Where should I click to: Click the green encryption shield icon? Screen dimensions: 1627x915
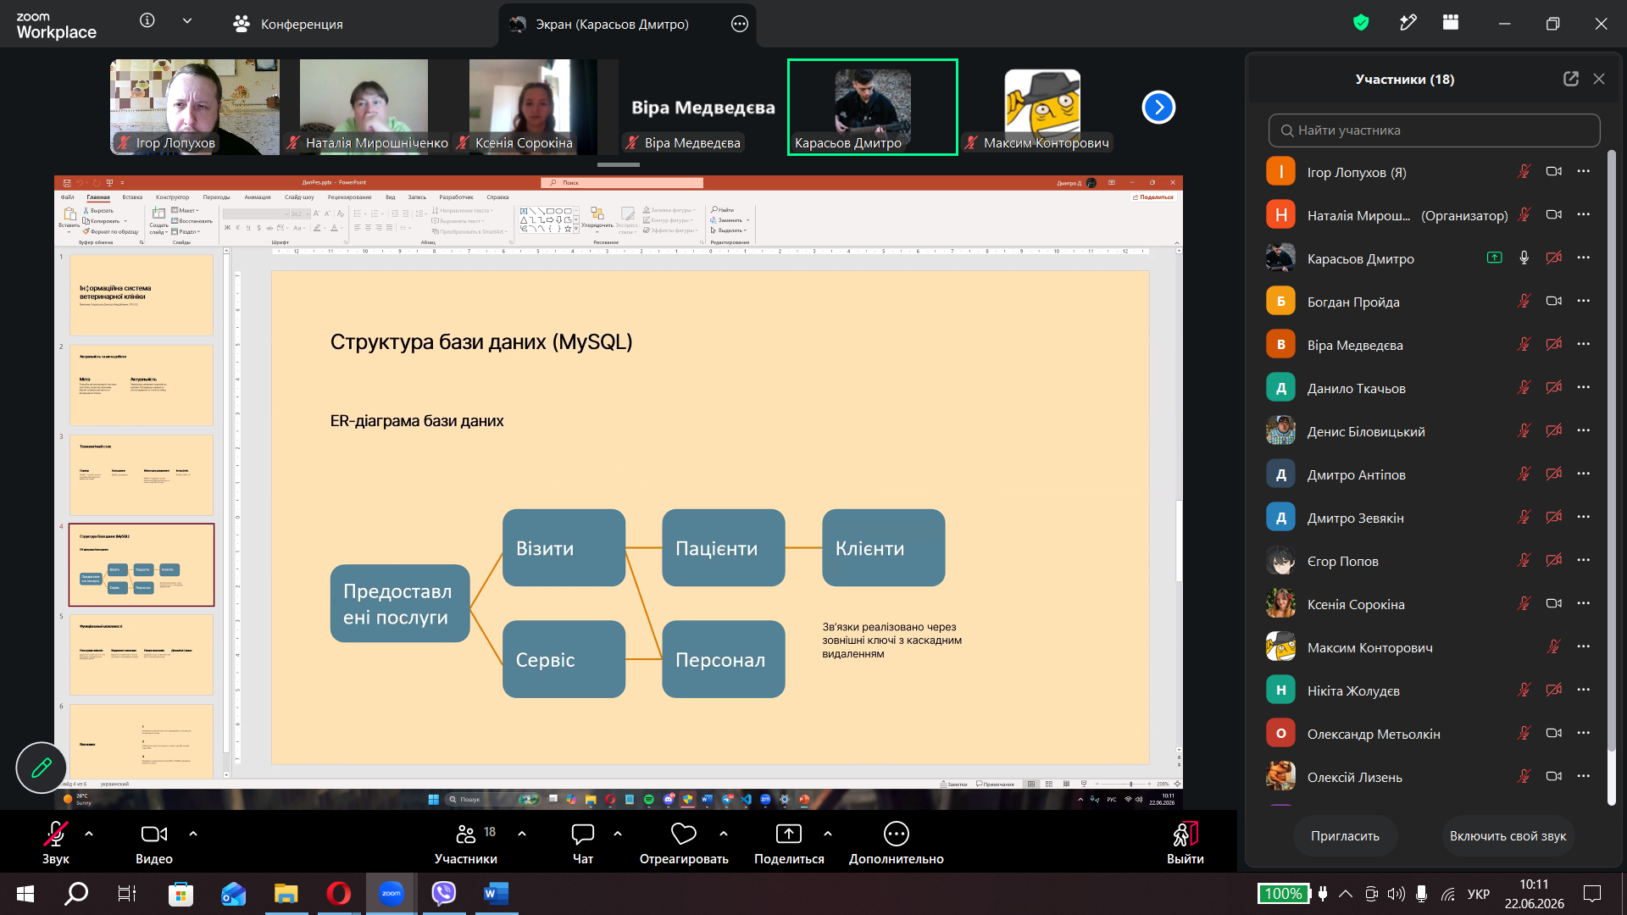click(x=1361, y=23)
